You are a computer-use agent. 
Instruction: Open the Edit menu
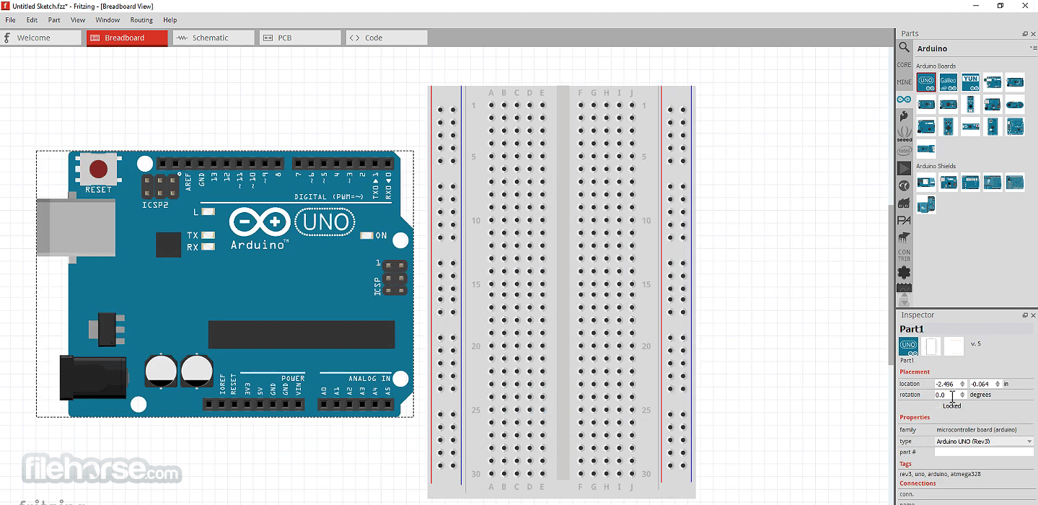coord(32,20)
